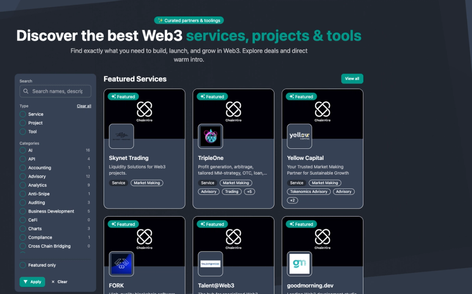
Task: Open the TripleOne card title
Action: click(x=211, y=158)
